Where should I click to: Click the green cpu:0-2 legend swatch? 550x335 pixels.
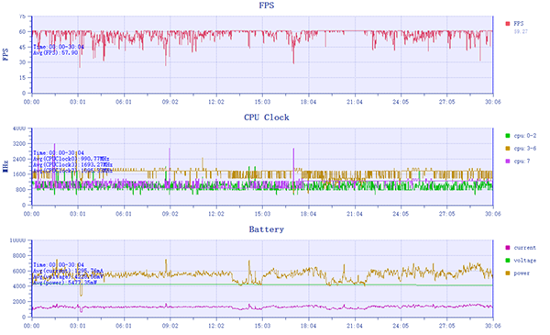(508, 136)
